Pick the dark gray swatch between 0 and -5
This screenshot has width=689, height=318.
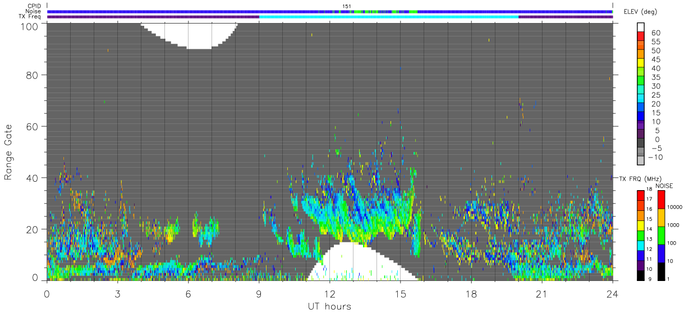(x=641, y=144)
